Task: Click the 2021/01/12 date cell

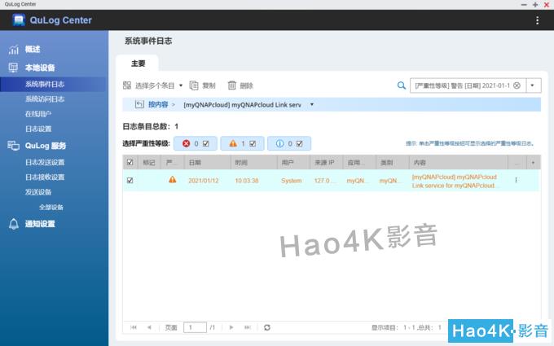Action: pyautogui.click(x=204, y=181)
